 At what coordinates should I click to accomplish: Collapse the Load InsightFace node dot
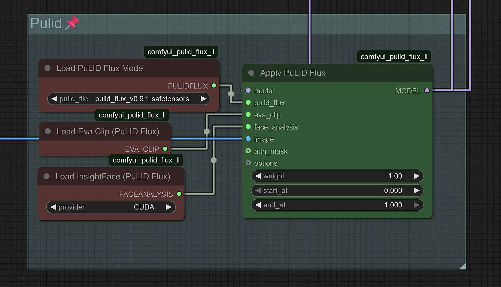click(x=47, y=176)
